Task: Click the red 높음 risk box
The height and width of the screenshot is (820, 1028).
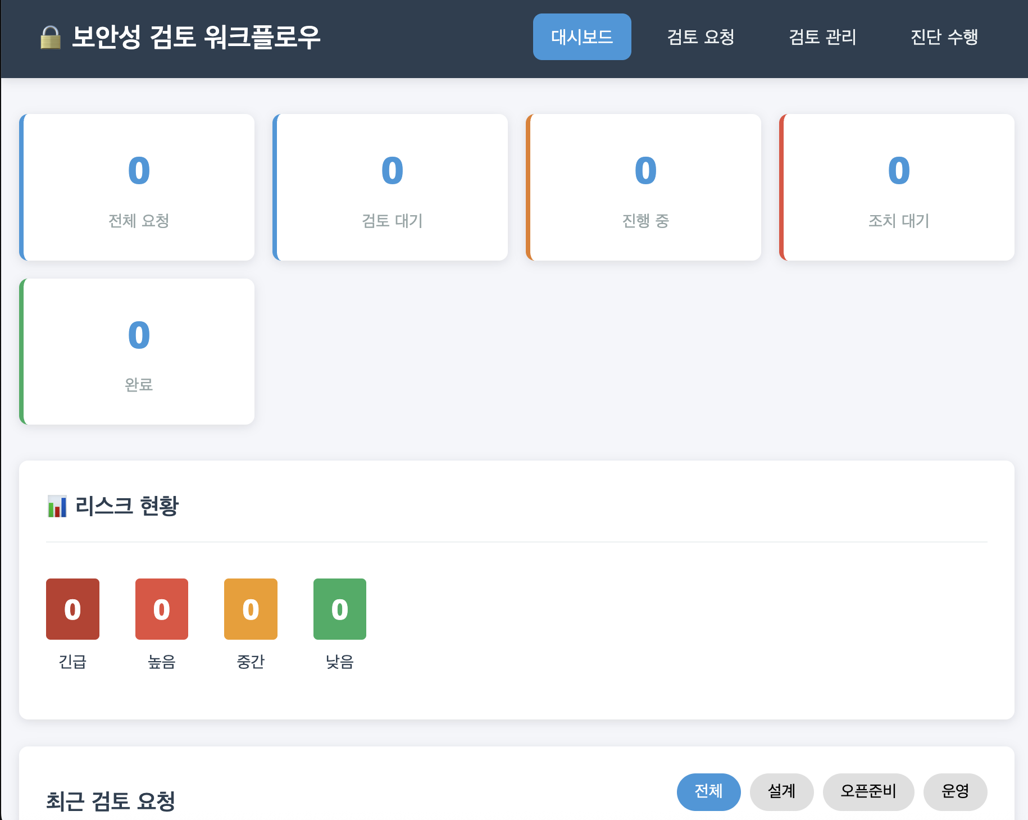Action: (x=162, y=609)
